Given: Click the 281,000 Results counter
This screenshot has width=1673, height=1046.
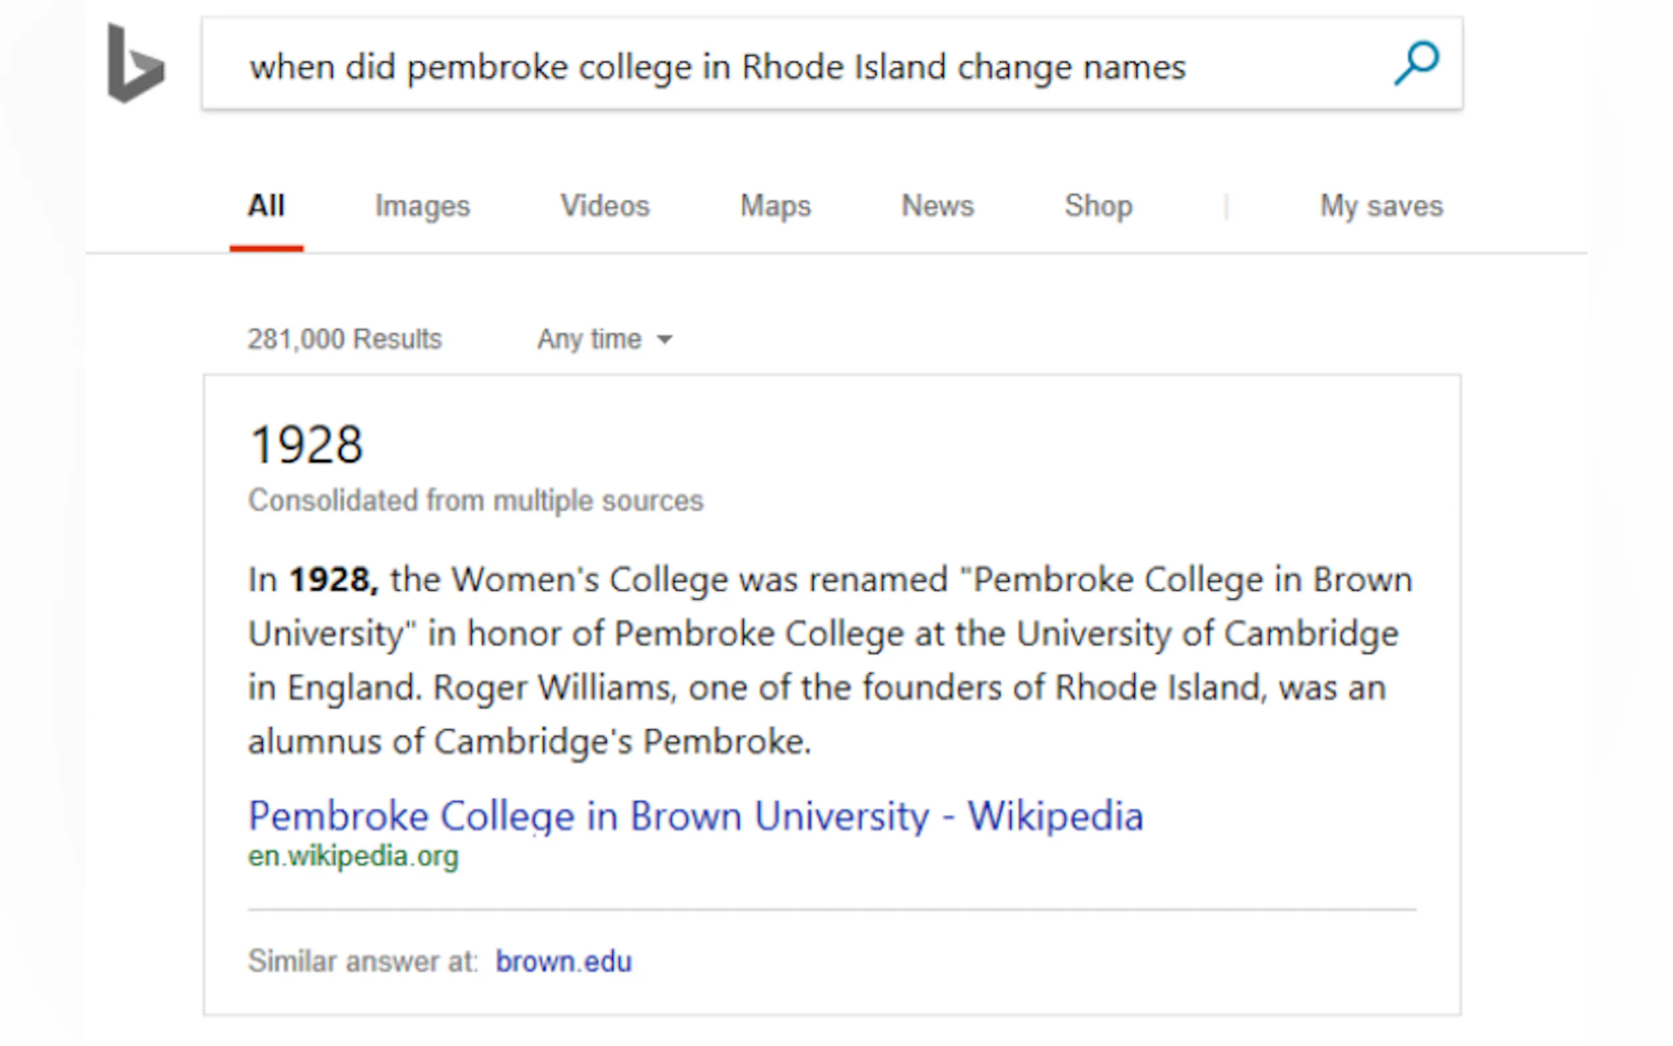Looking at the screenshot, I should pos(344,339).
